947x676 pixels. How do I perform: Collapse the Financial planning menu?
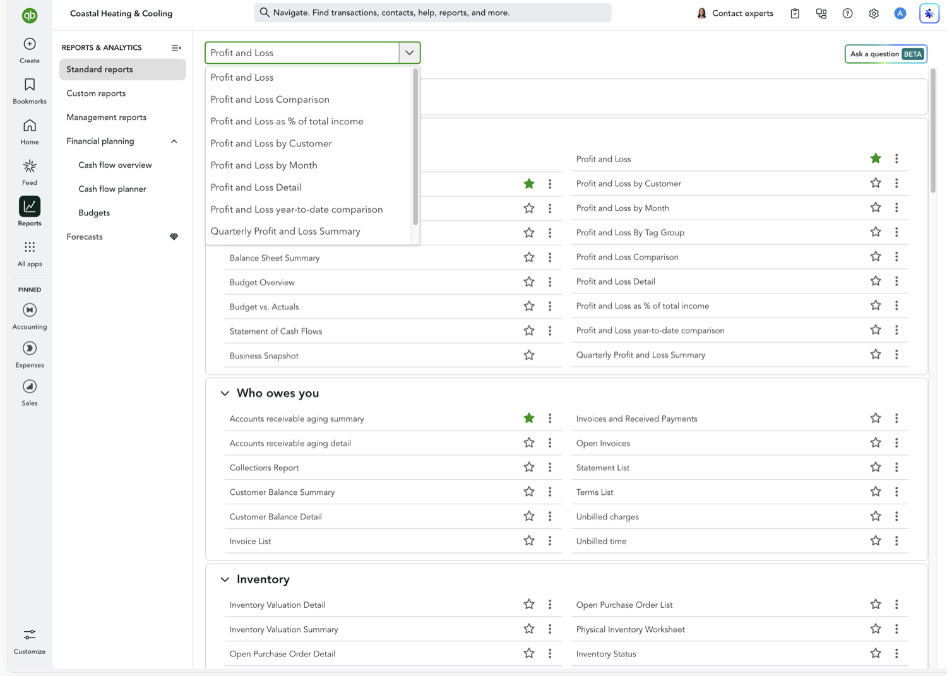coord(174,141)
